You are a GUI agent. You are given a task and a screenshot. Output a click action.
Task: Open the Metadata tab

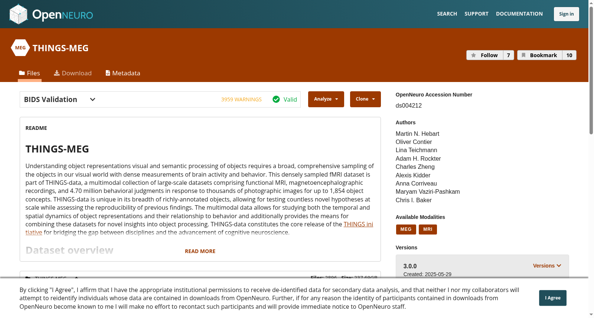point(123,73)
